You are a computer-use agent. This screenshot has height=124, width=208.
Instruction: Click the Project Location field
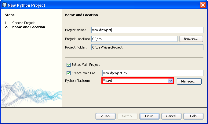pyautogui.click(x=134, y=39)
